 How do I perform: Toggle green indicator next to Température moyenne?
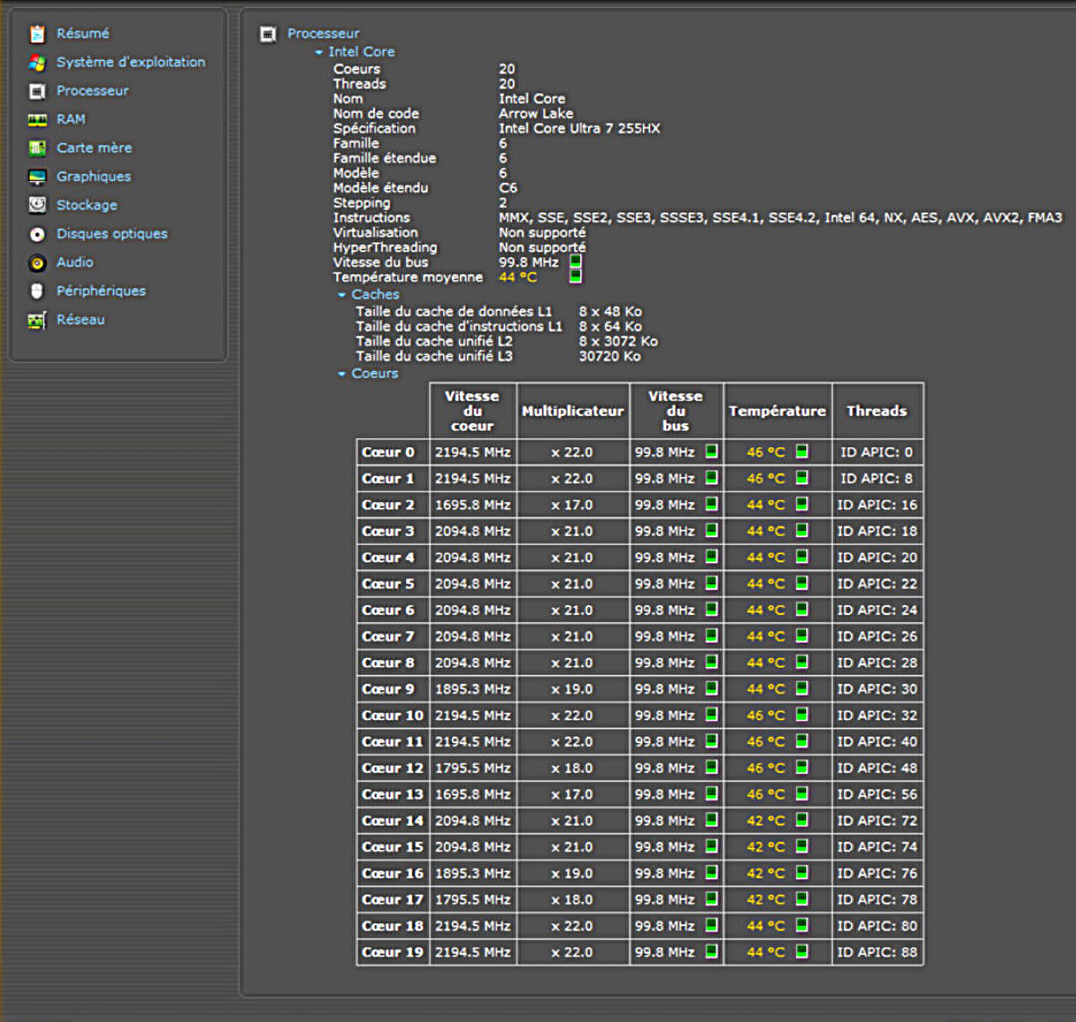coord(576,277)
